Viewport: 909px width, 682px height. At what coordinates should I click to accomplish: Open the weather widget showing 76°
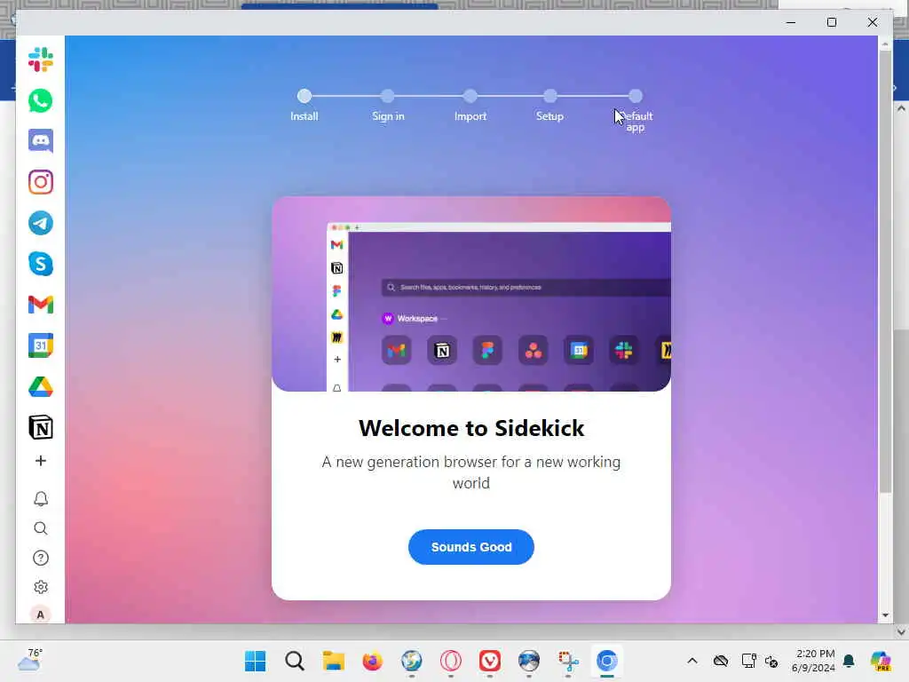point(29,661)
